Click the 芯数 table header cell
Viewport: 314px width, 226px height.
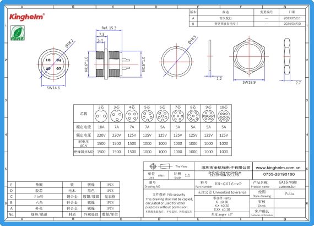tap(84, 114)
